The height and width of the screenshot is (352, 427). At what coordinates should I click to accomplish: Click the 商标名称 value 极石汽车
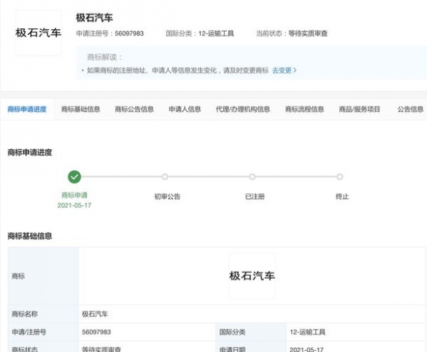tap(95, 314)
